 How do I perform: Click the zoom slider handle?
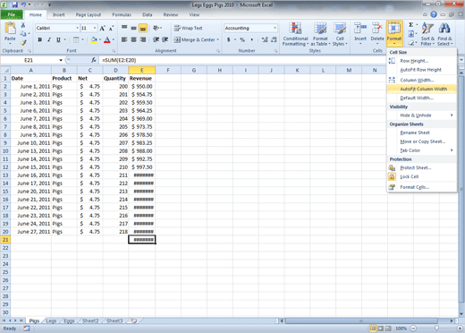pos(436,329)
